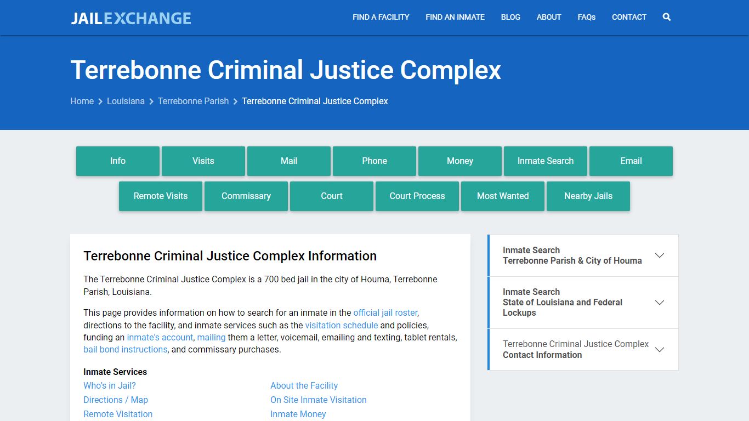Go to JailExchange logo homepage
Image resolution: width=749 pixels, height=421 pixels.
pyautogui.click(x=131, y=18)
